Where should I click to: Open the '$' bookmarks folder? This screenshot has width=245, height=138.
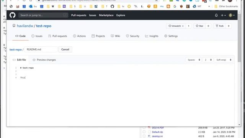73,7
